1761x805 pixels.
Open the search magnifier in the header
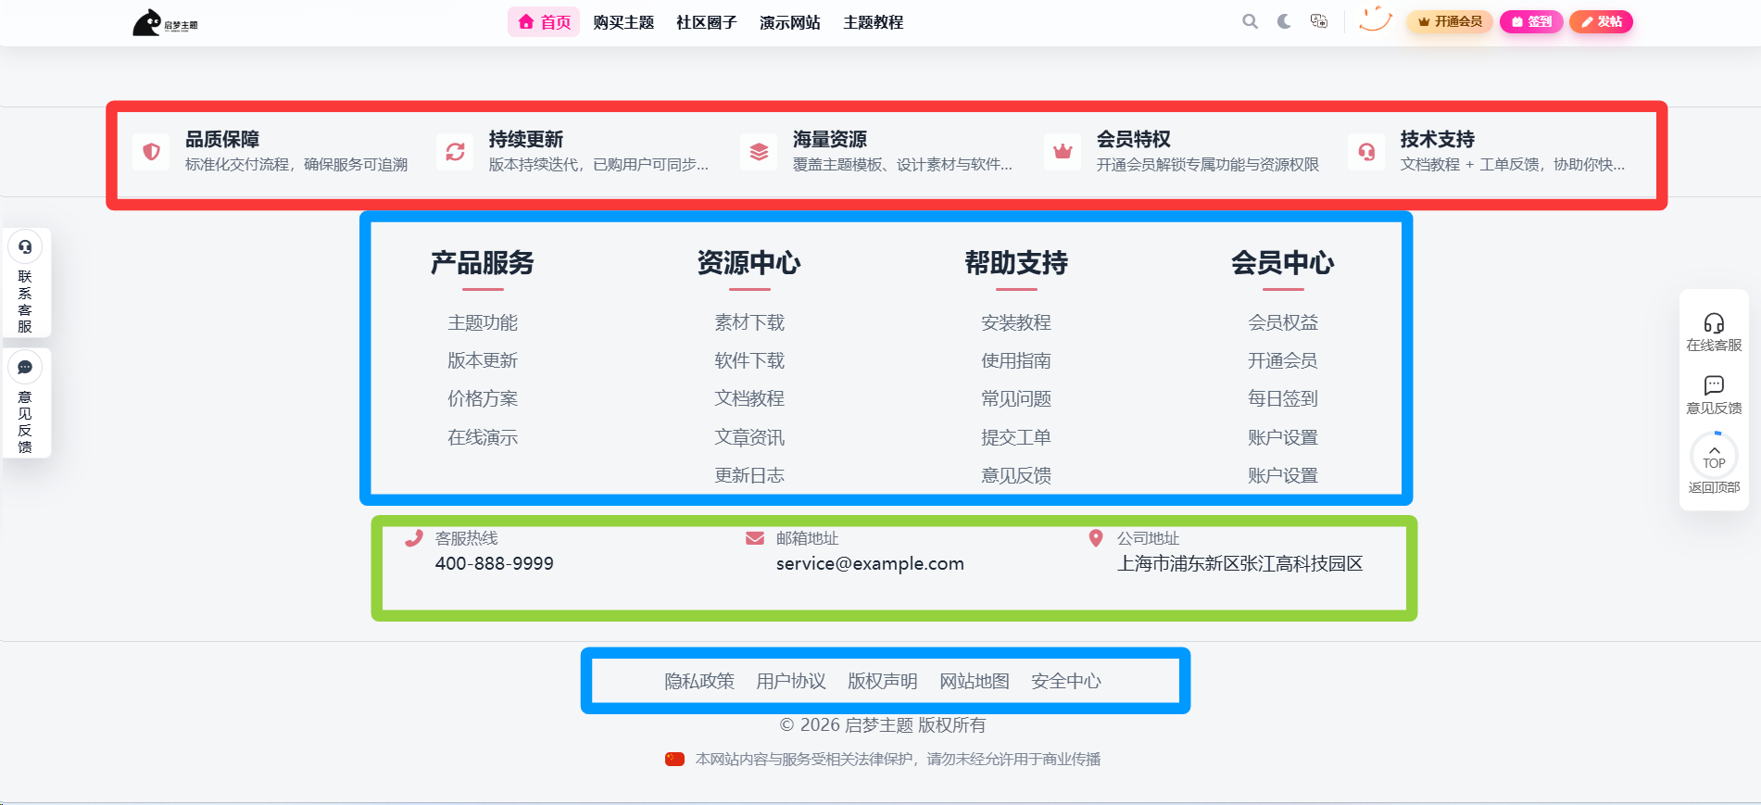[1250, 21]
